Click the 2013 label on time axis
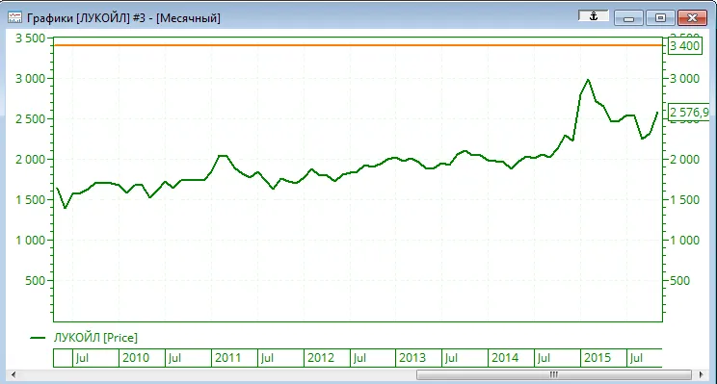This screenshot has height=384, width=717. [412, 357]
